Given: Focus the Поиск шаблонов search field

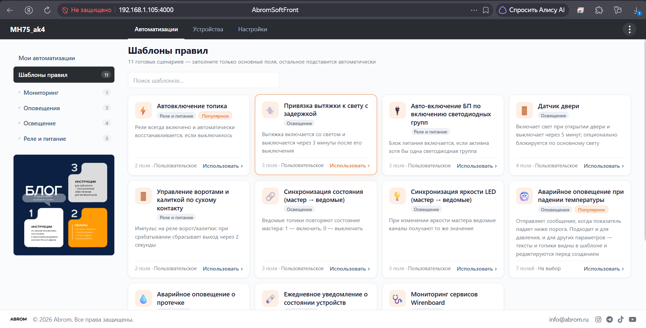Looking at the screenshot, I should coord(204,80).
